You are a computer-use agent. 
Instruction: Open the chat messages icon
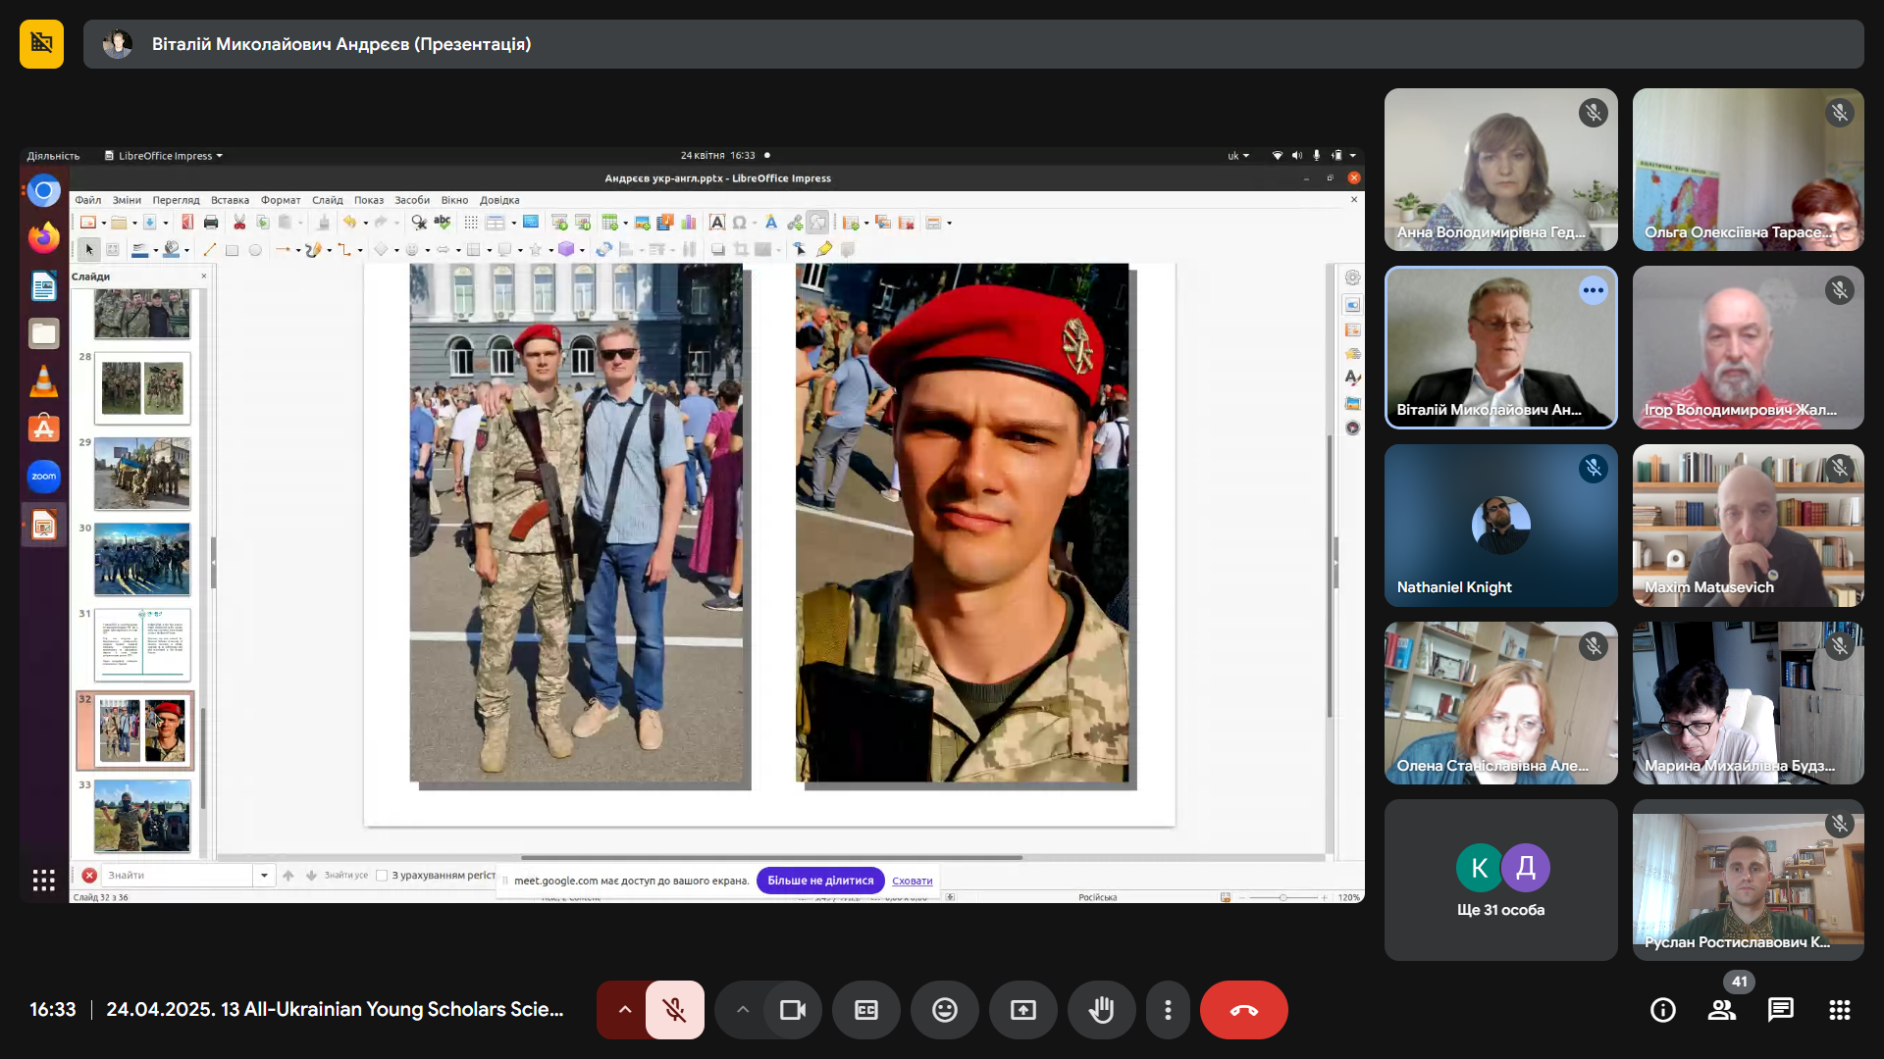(1781, 1010)
